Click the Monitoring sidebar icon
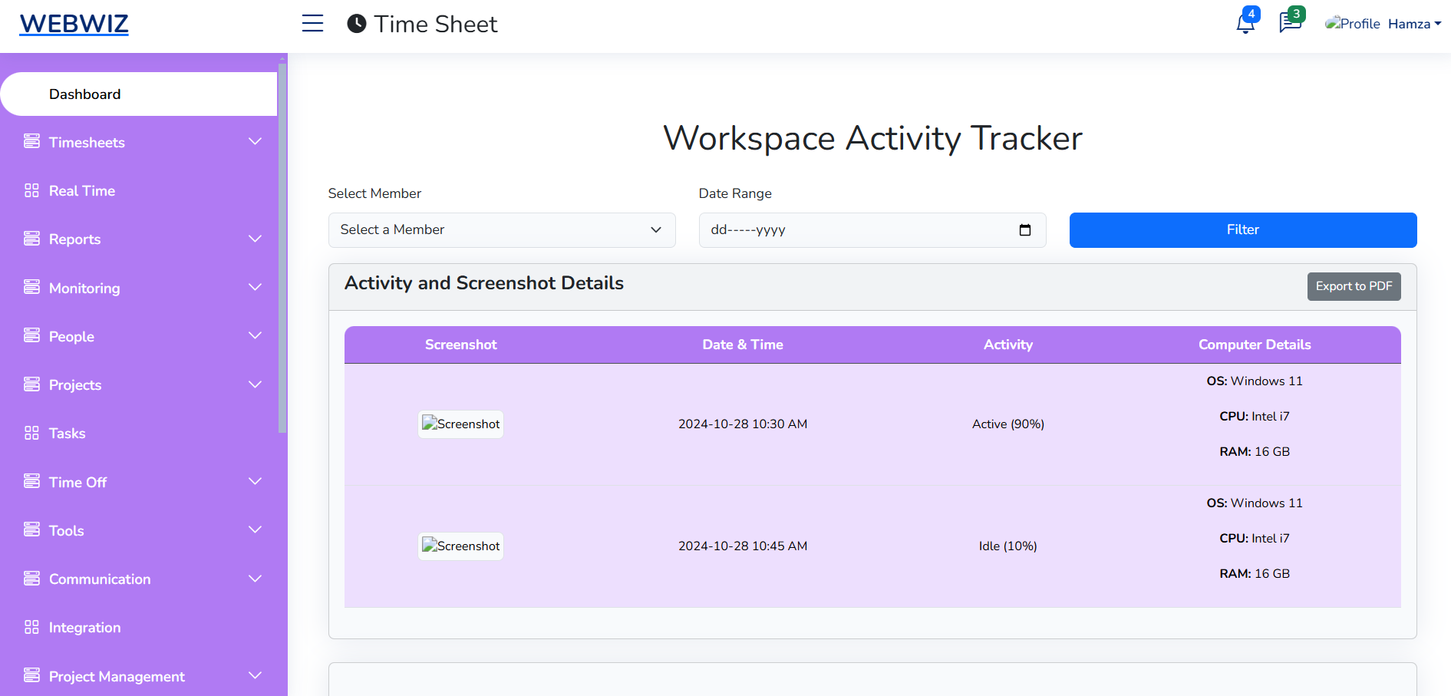The height and width of the screenshot is (696, 1451). [x=31, y=287]
